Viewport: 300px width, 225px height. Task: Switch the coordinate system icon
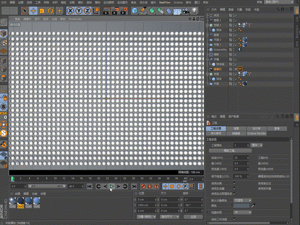(96, 11)
